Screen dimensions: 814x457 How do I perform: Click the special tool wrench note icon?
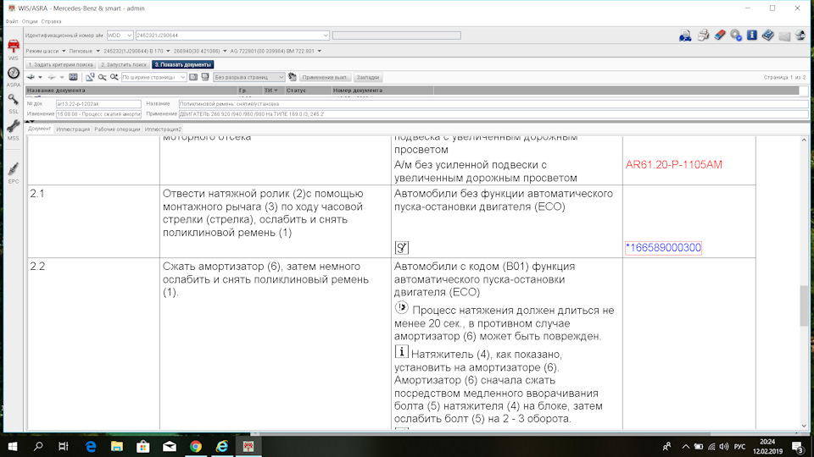(x=401, y=248)
